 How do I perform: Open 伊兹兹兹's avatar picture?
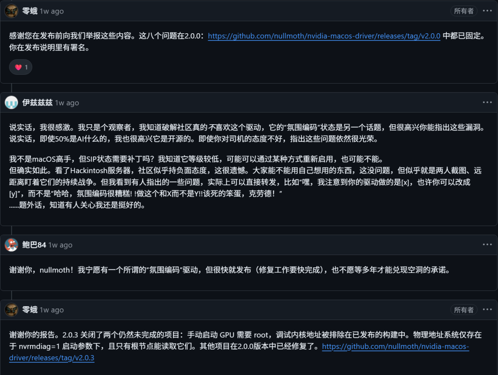click(x=12, y=103)
